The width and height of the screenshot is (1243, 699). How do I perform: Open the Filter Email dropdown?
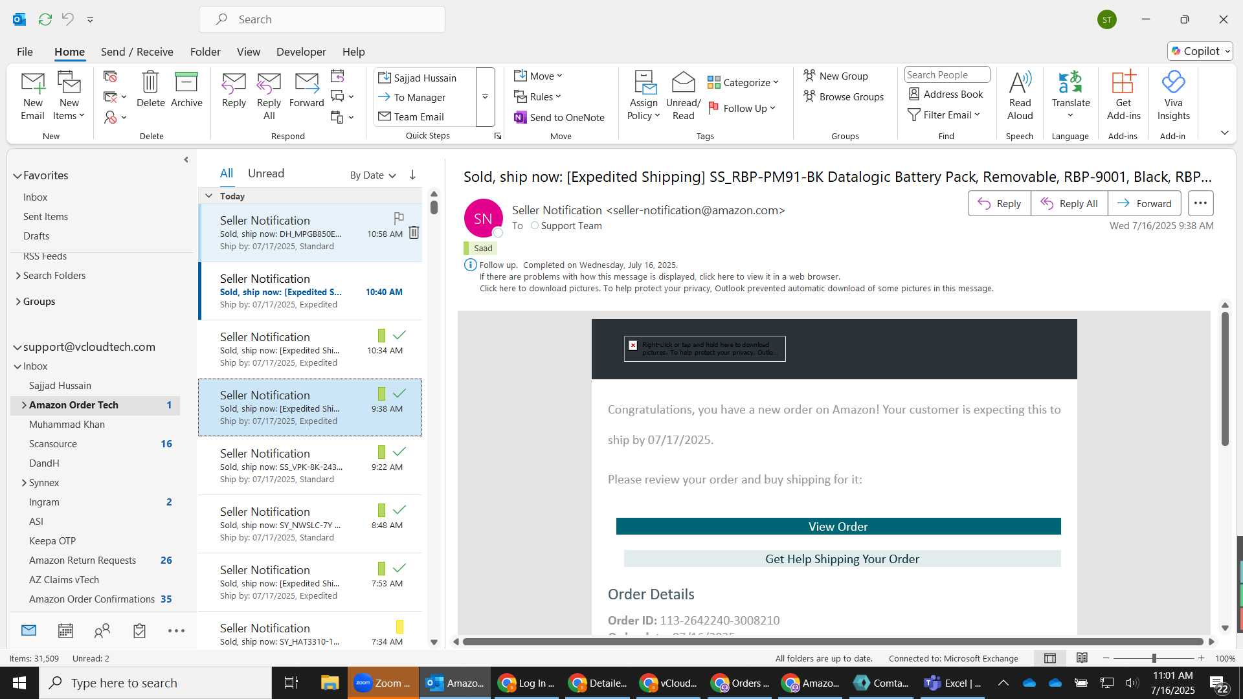[x=945, y=115]
